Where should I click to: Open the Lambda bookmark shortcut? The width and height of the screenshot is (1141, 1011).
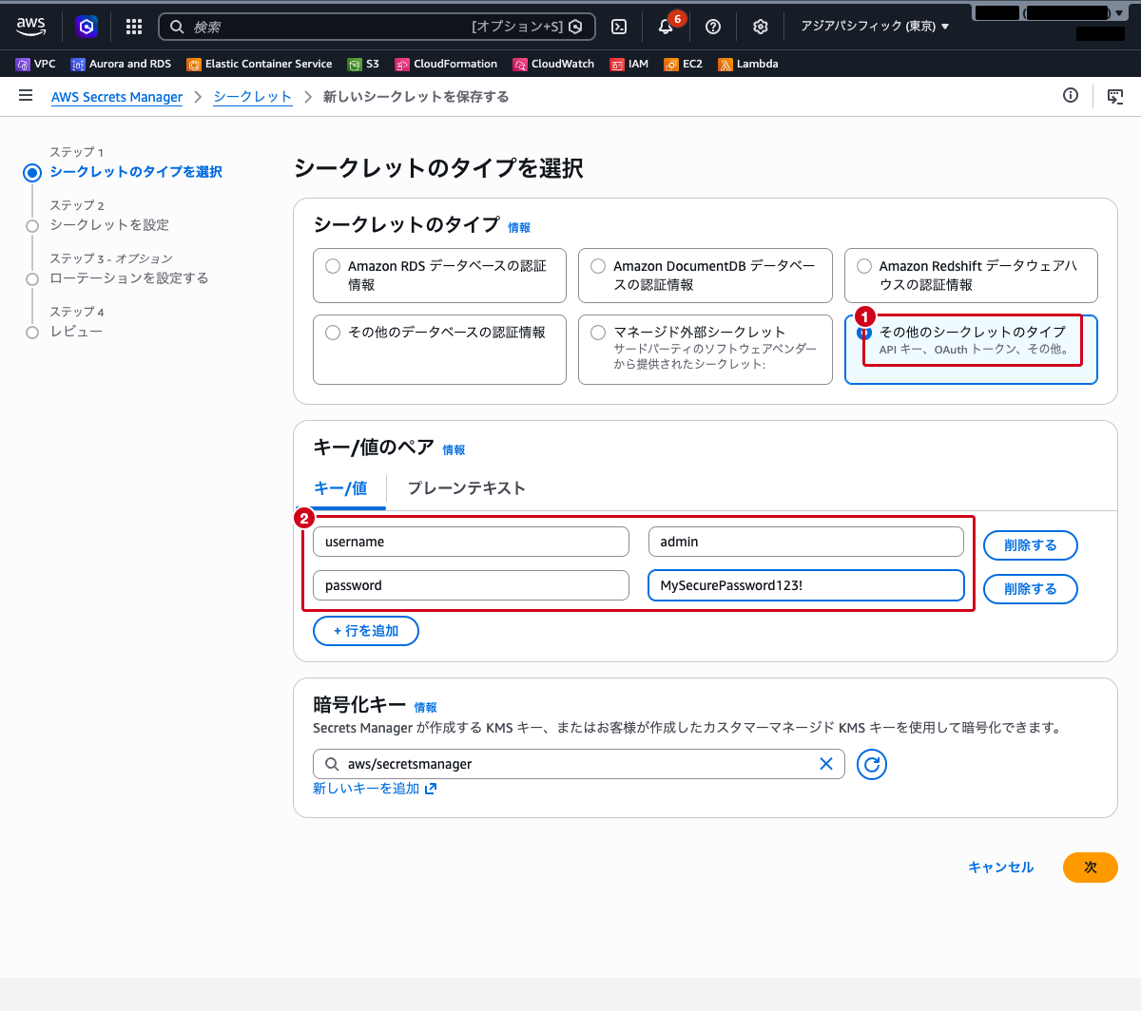(x=748, y=64)
